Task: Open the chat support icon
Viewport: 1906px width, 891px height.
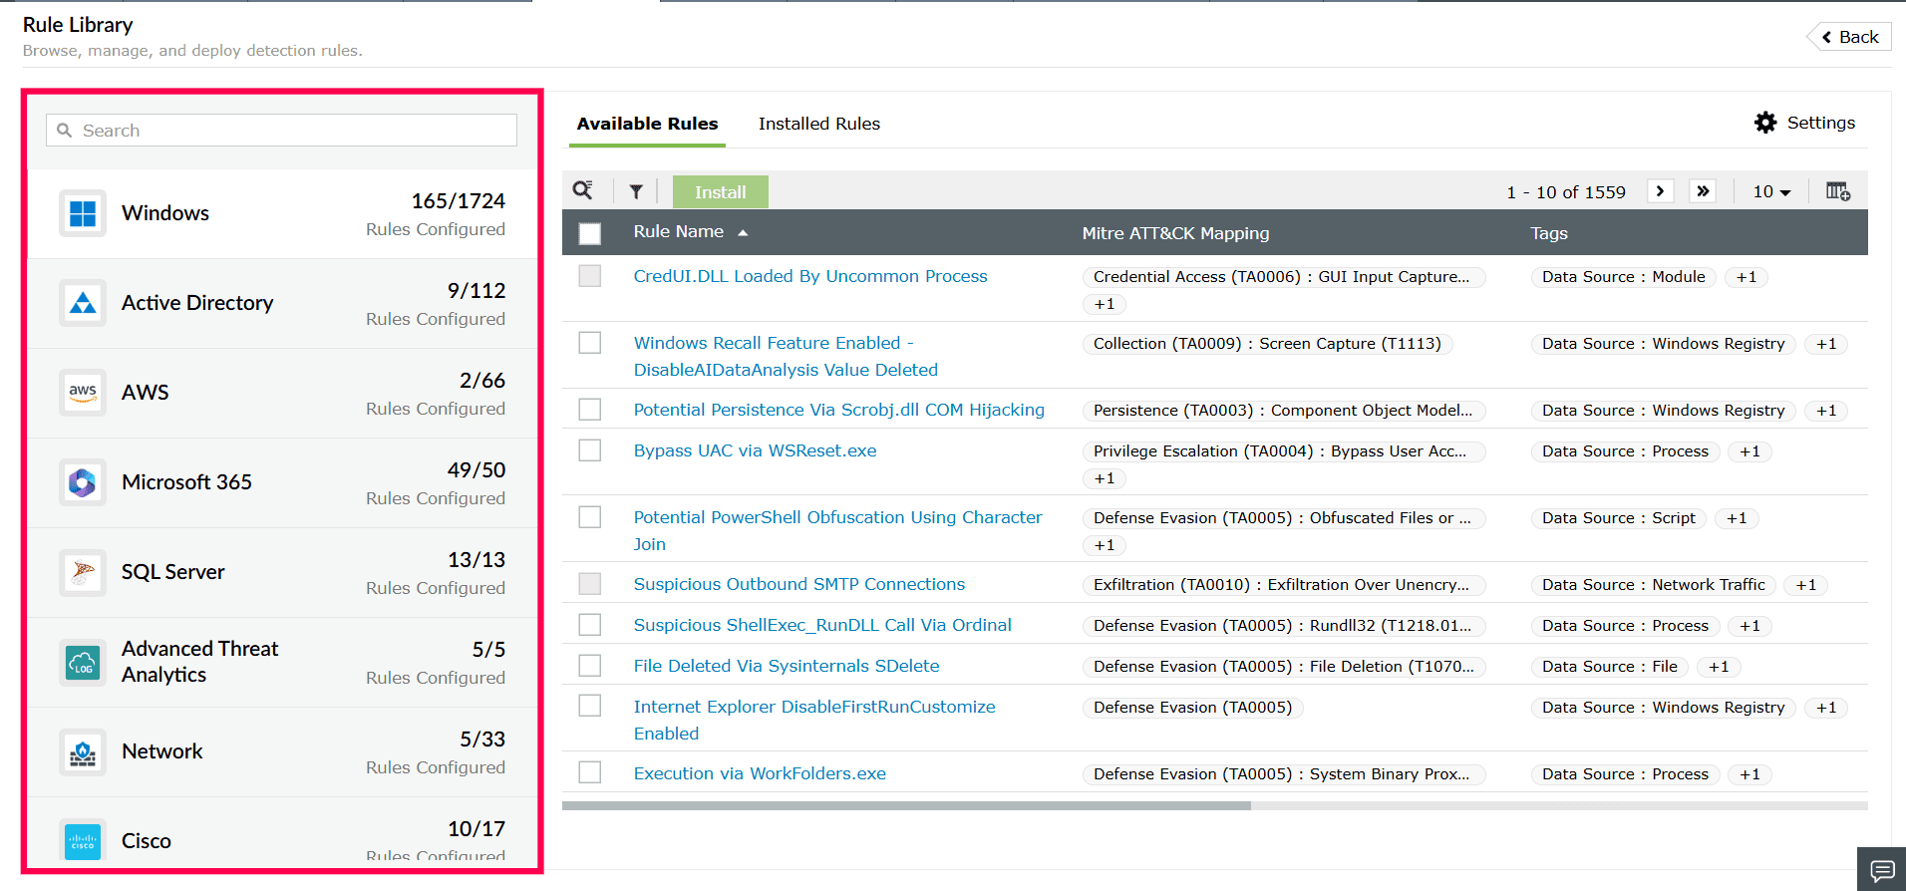Action: point(1882,870)
